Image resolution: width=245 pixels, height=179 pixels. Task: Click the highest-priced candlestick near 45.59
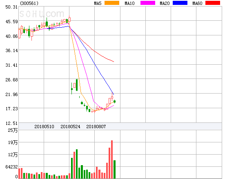click(69, 19)
